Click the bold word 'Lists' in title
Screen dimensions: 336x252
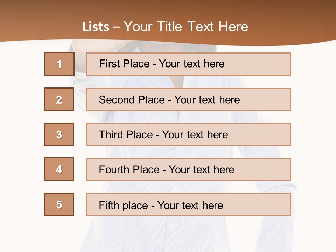pyautogui.click(x=96, y=27)
